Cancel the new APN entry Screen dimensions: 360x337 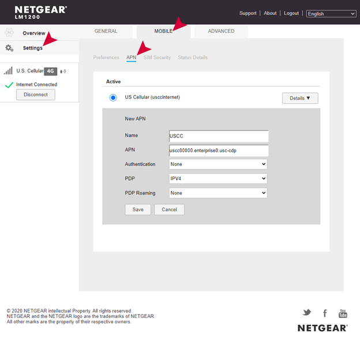tap(169, 209)
